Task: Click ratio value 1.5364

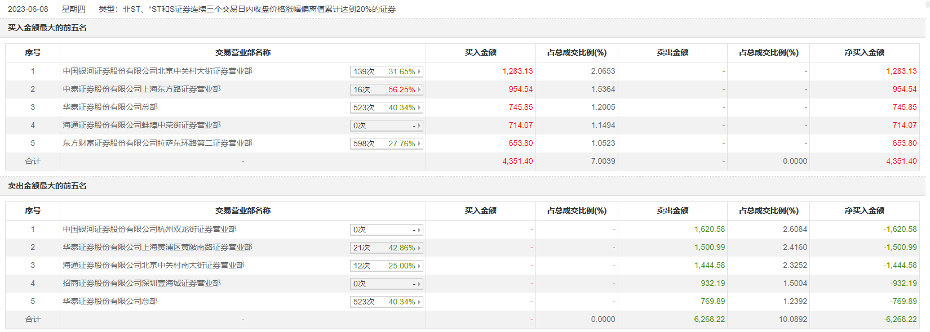Action: click(603, 89)
